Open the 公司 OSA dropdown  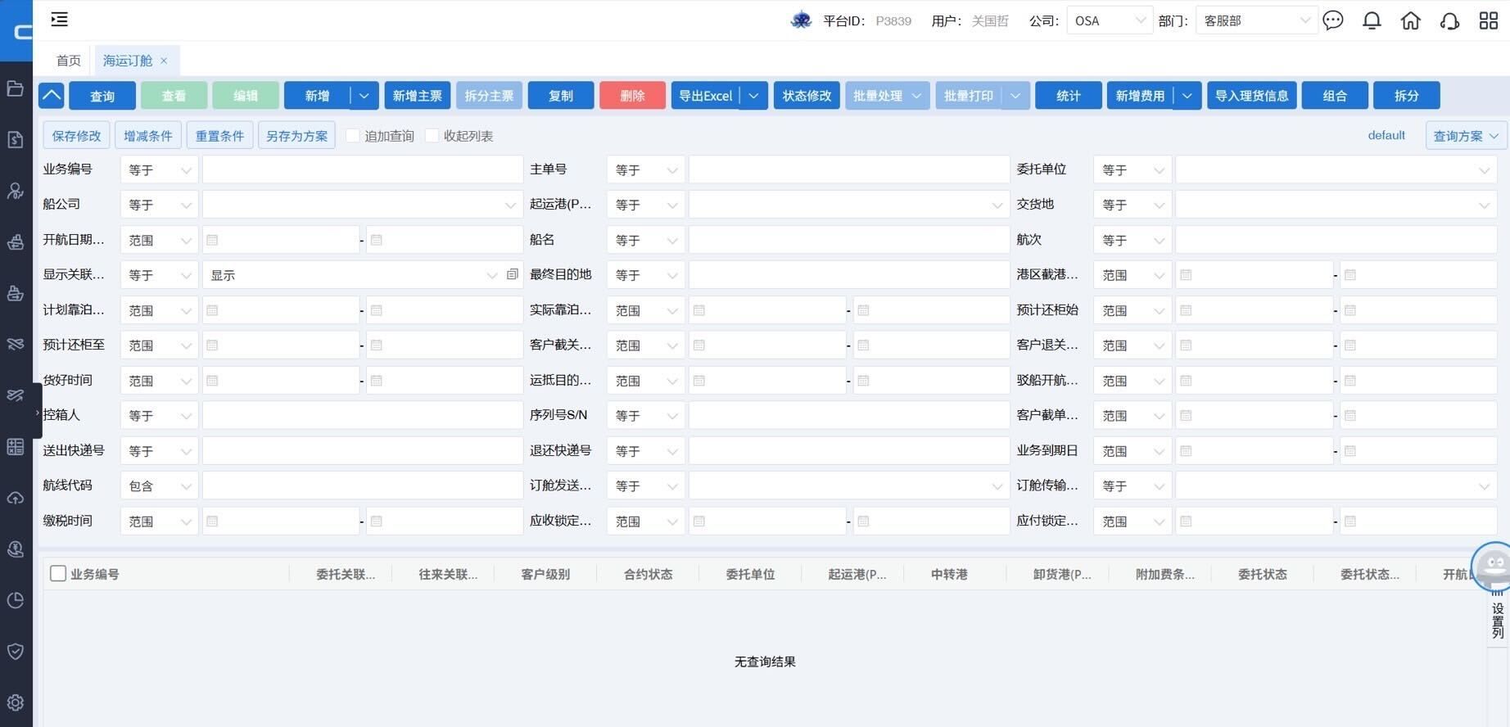(x=1110, y=20)
